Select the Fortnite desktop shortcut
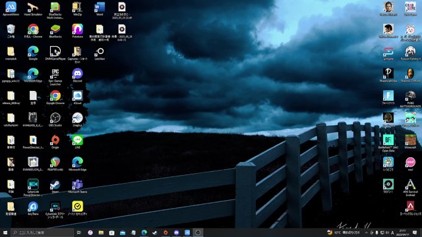422x237 pixels. coord(388,97)
